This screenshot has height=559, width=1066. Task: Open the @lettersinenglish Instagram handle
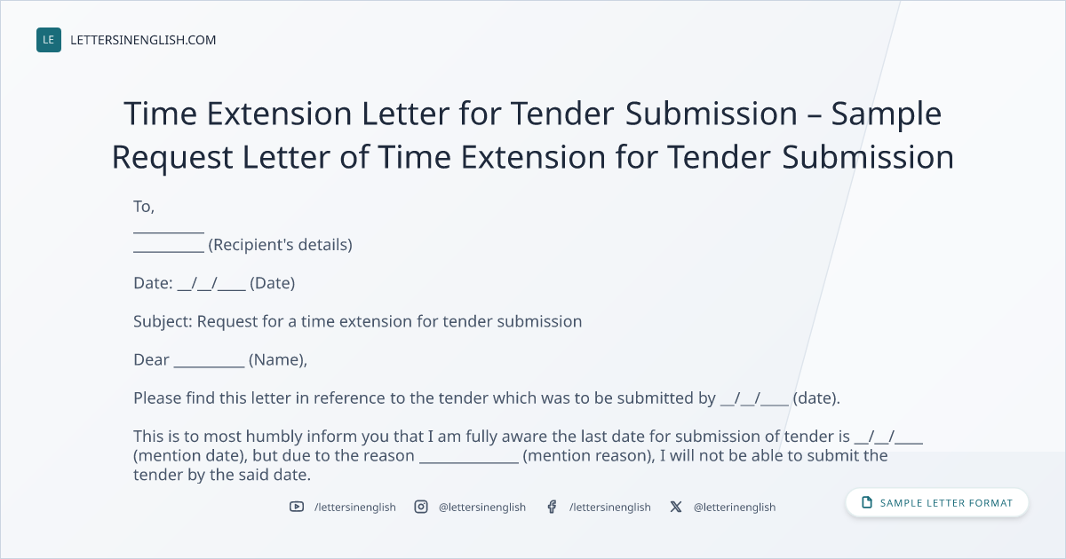[x=482, y=507]
